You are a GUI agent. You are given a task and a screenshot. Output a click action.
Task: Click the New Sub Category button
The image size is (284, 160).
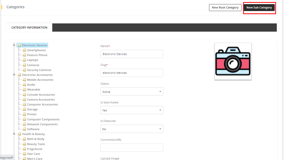pyautogui.click(x=259, y=7)
